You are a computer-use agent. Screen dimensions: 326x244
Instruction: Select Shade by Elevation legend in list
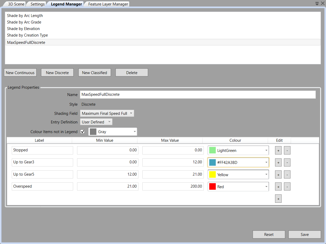pos(24,29)
